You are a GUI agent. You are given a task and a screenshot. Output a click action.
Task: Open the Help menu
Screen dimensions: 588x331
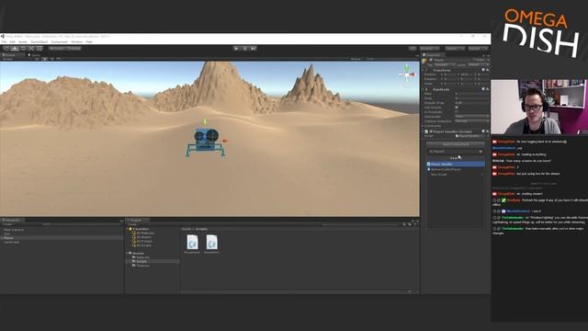[89, 42]
